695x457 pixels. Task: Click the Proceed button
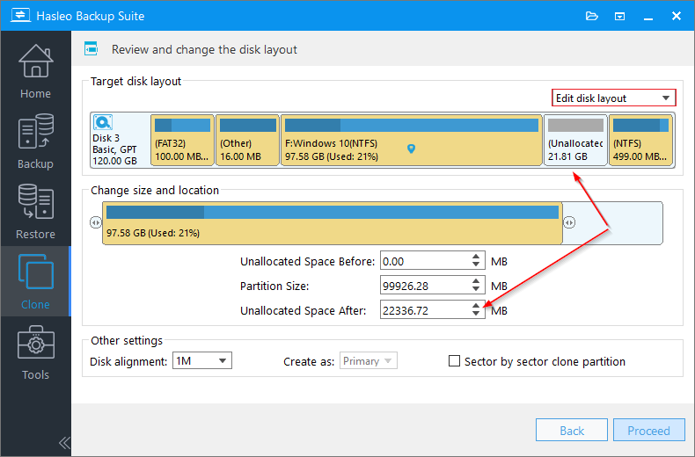pos(649,430)
